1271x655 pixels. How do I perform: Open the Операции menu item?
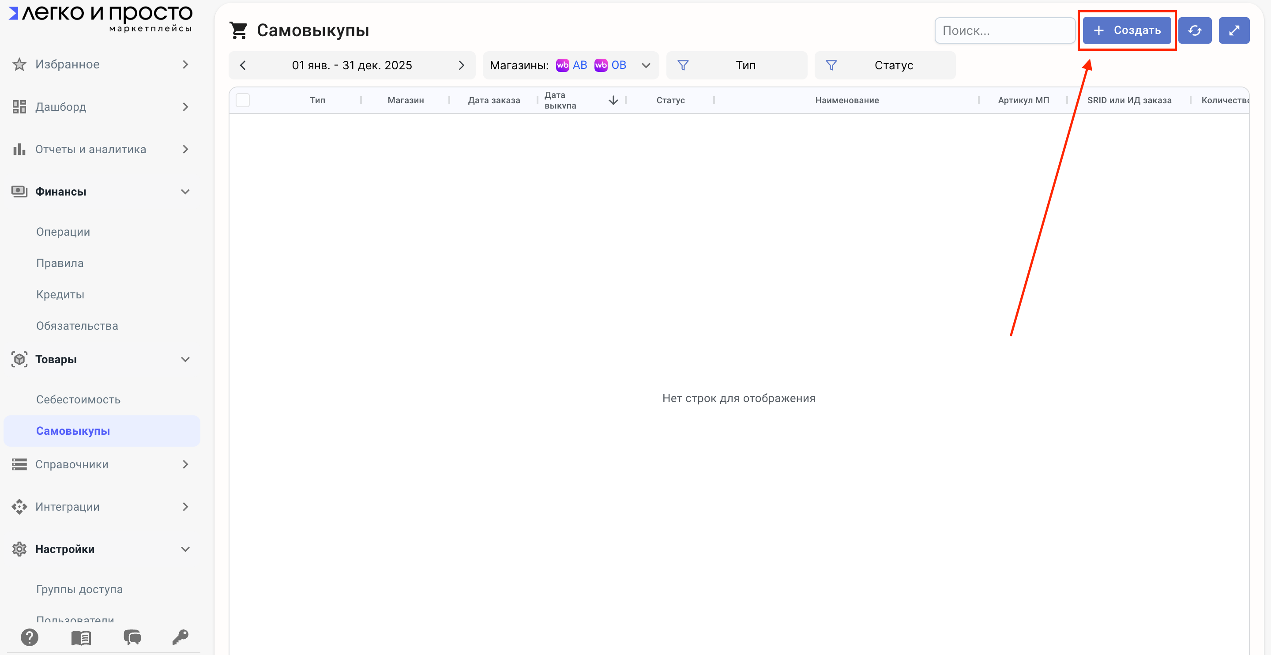[x=63, y=231]
